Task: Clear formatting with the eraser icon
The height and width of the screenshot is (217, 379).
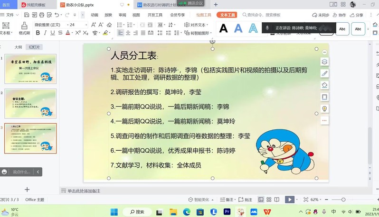Action: pos(109,25)
